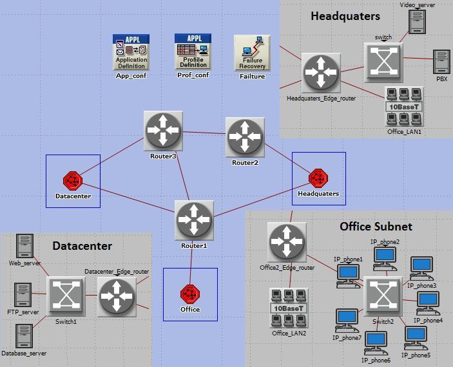
Task: Click the IP_phone2 workstation icon
Action: 385,259
